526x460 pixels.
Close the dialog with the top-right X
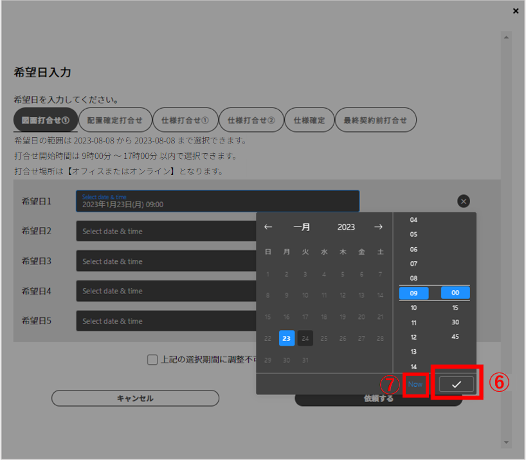pyautogui.click(x=516, y=11)
